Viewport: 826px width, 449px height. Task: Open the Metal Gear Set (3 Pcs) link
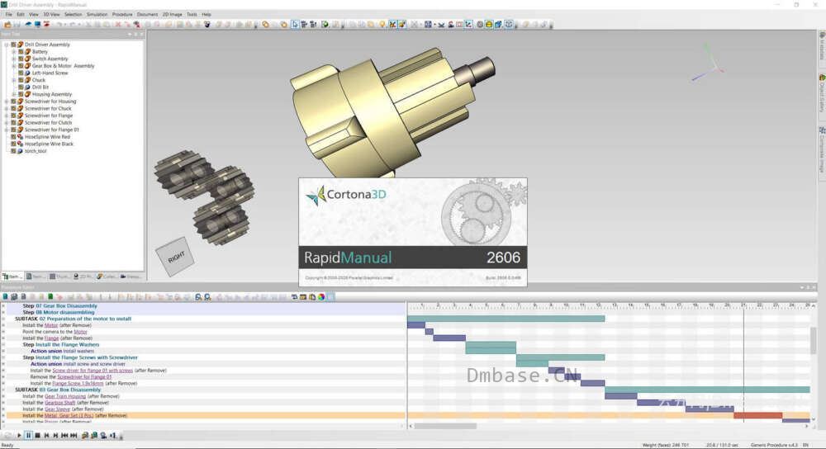[x=69, y=415]
